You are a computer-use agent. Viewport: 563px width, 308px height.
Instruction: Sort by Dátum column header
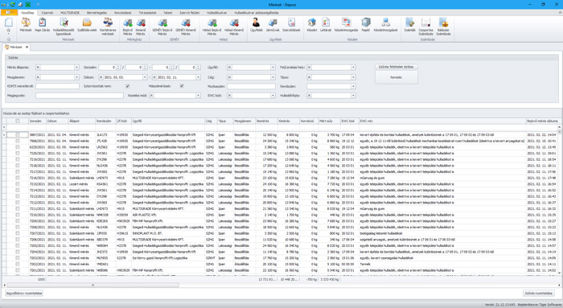pos(57,121)
